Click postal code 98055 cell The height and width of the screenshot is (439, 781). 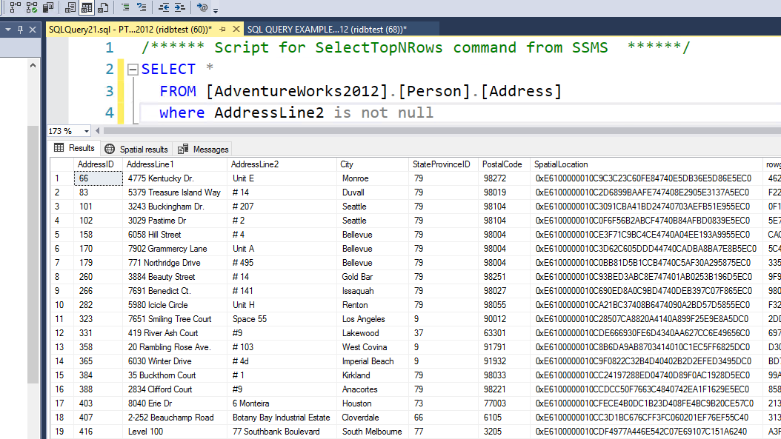504,305
